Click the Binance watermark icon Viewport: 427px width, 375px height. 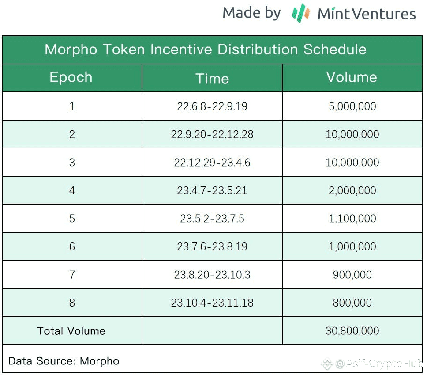tap(327, 364)
